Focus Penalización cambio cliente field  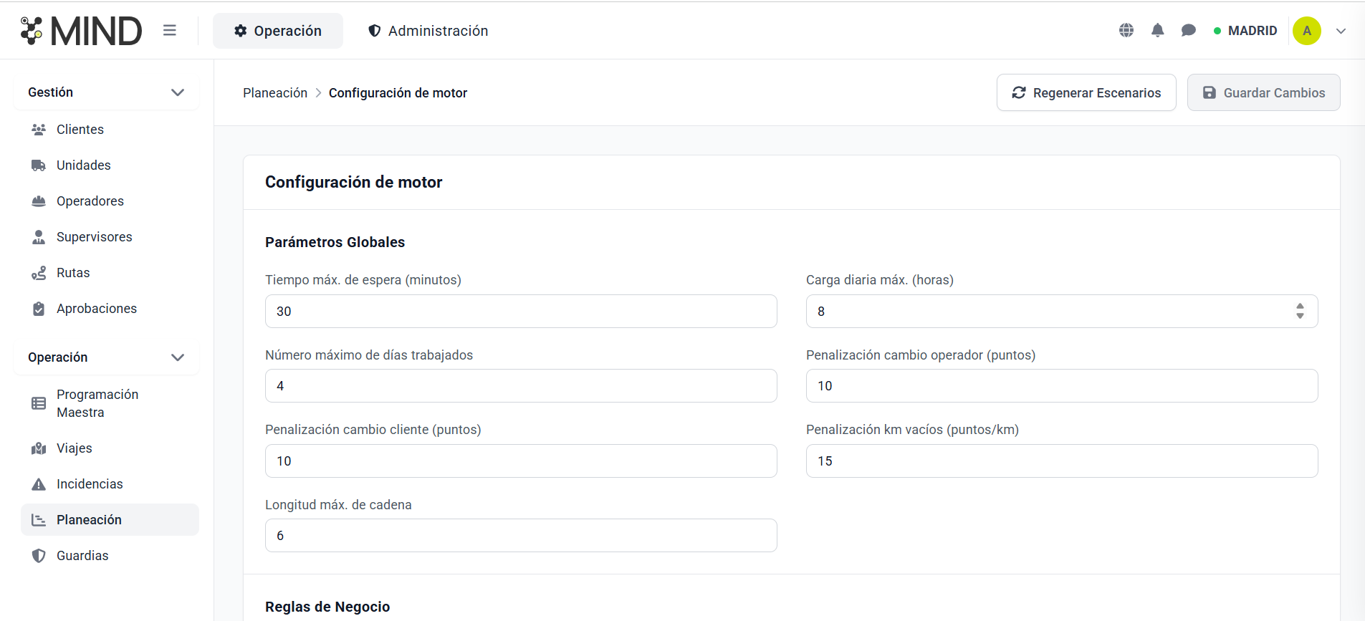(521, 461)
